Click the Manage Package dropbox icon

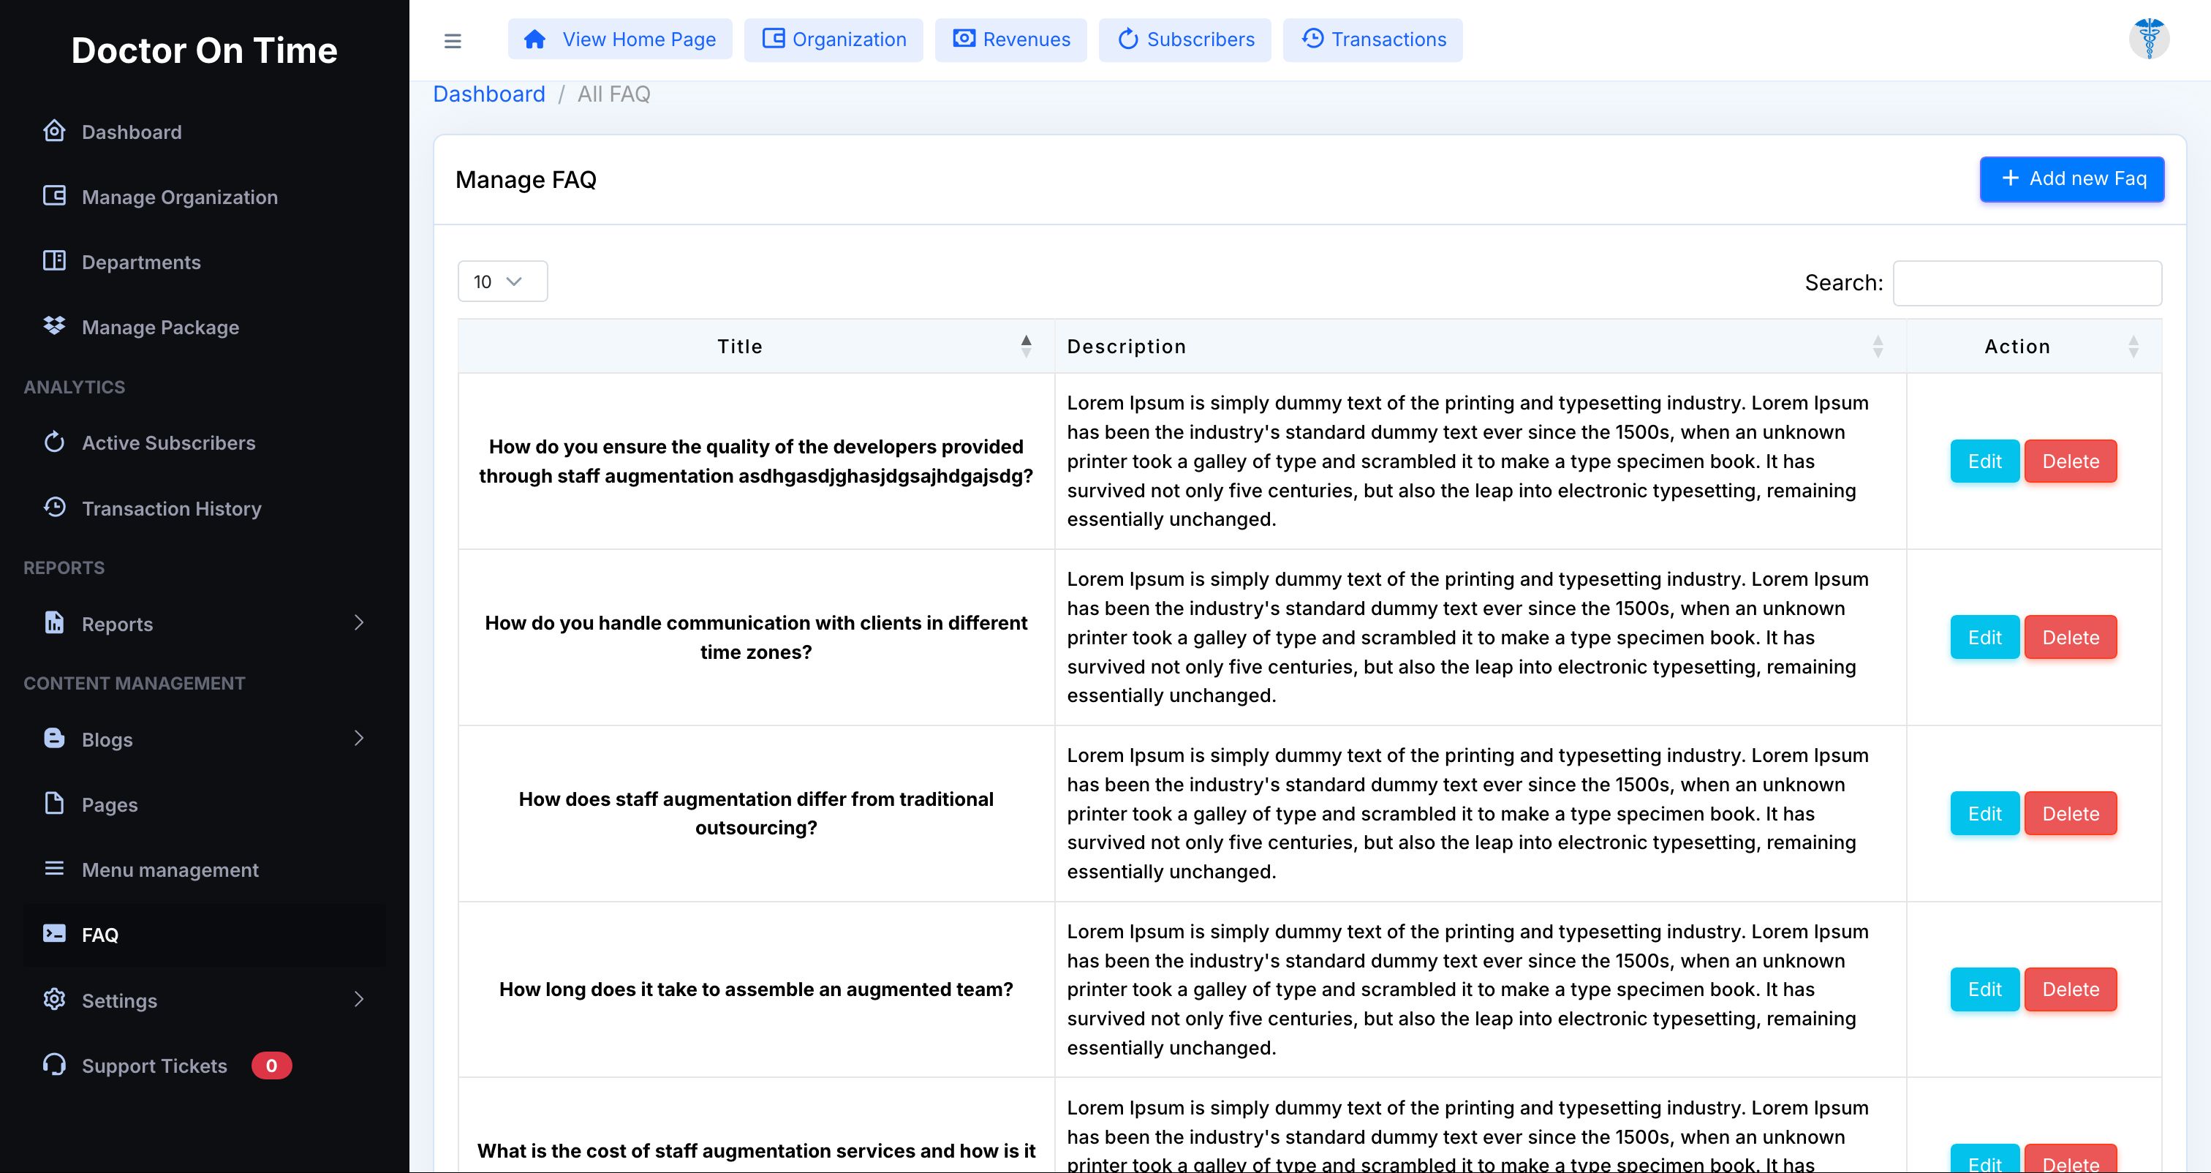pyautogui.click(x=54, y=325)
